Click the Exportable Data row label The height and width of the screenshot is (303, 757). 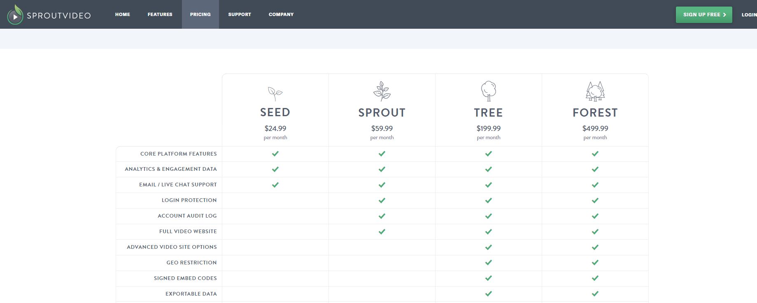191,294
